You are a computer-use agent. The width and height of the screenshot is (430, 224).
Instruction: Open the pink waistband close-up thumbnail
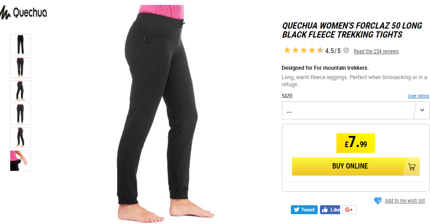(20, 161)
